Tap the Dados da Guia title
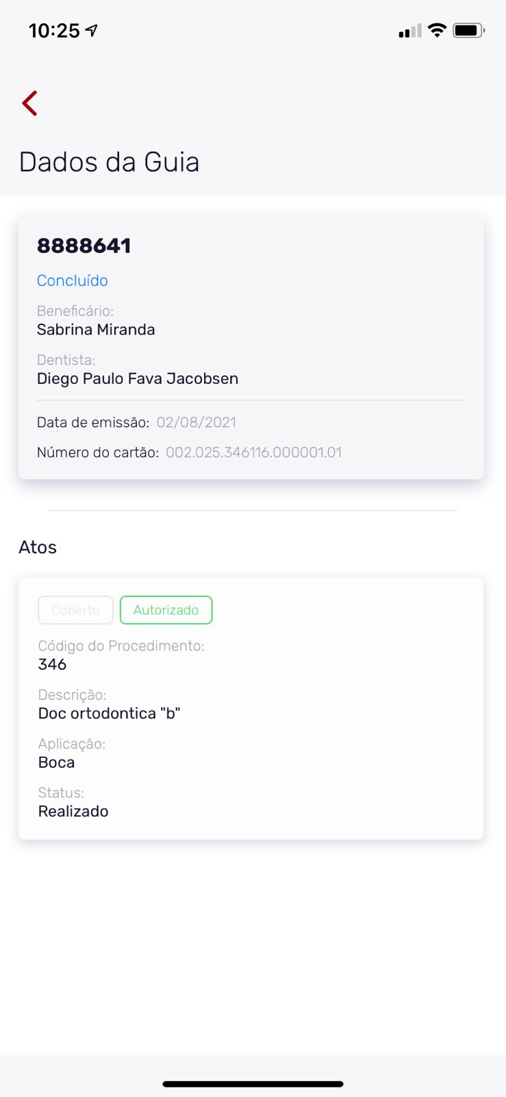Image resolution: width=506 pixels, height=1097 pixels. [x=109, y=162]
